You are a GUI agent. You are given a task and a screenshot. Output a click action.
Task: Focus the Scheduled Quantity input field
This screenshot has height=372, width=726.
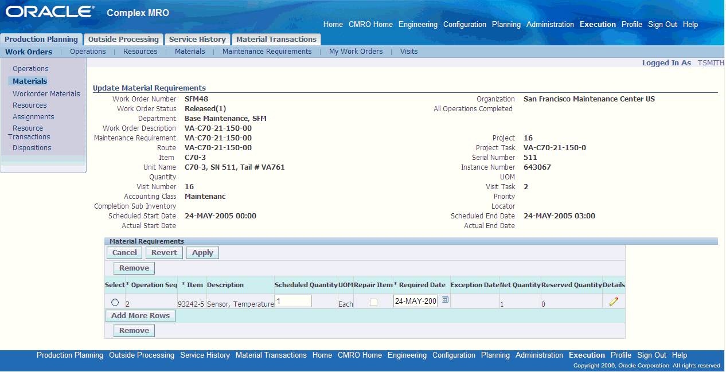293,301
